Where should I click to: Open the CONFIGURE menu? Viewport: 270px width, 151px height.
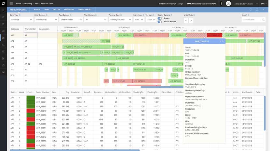coord(69,10)
